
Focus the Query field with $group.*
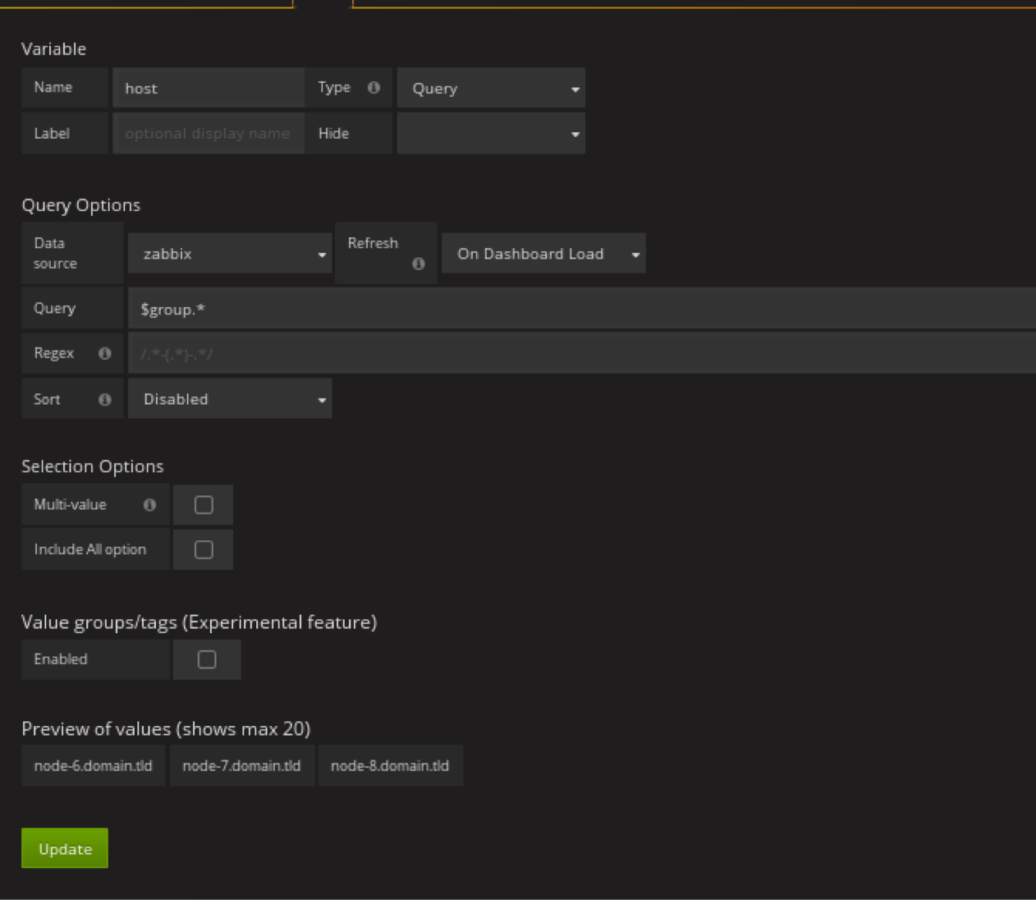(575, 309)
